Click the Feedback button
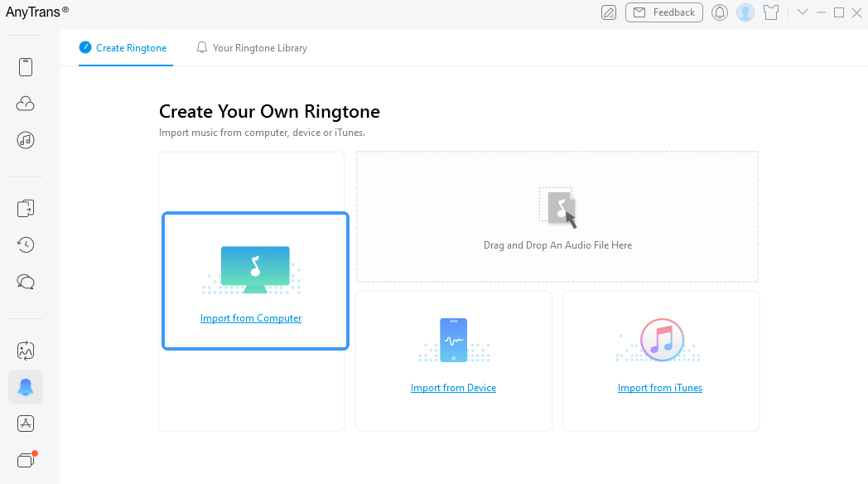This screenshot has width=868, height=484. 663,12
